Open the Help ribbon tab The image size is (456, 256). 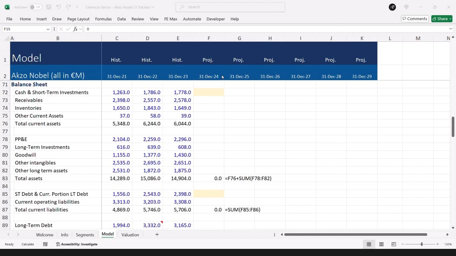coord(235,19)
